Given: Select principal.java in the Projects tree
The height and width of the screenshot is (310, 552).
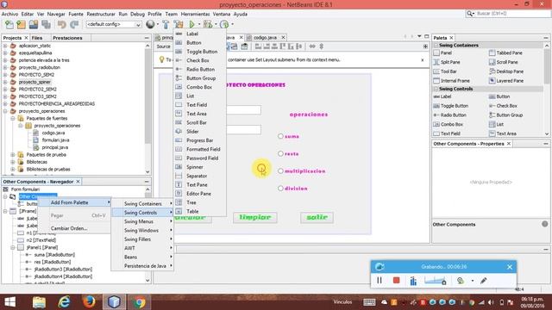Looking at the screenshot, I should coord(55,147).
